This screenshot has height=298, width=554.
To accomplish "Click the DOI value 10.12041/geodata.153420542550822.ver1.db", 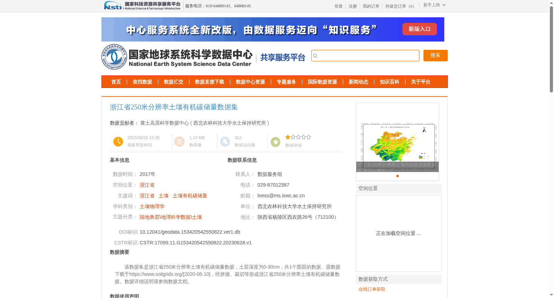I will pyautogui.click(x=190, y=232).
